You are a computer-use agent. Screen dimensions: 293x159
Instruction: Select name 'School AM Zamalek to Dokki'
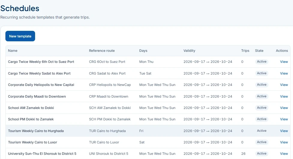pyautogui.click(x=31, y=108)
